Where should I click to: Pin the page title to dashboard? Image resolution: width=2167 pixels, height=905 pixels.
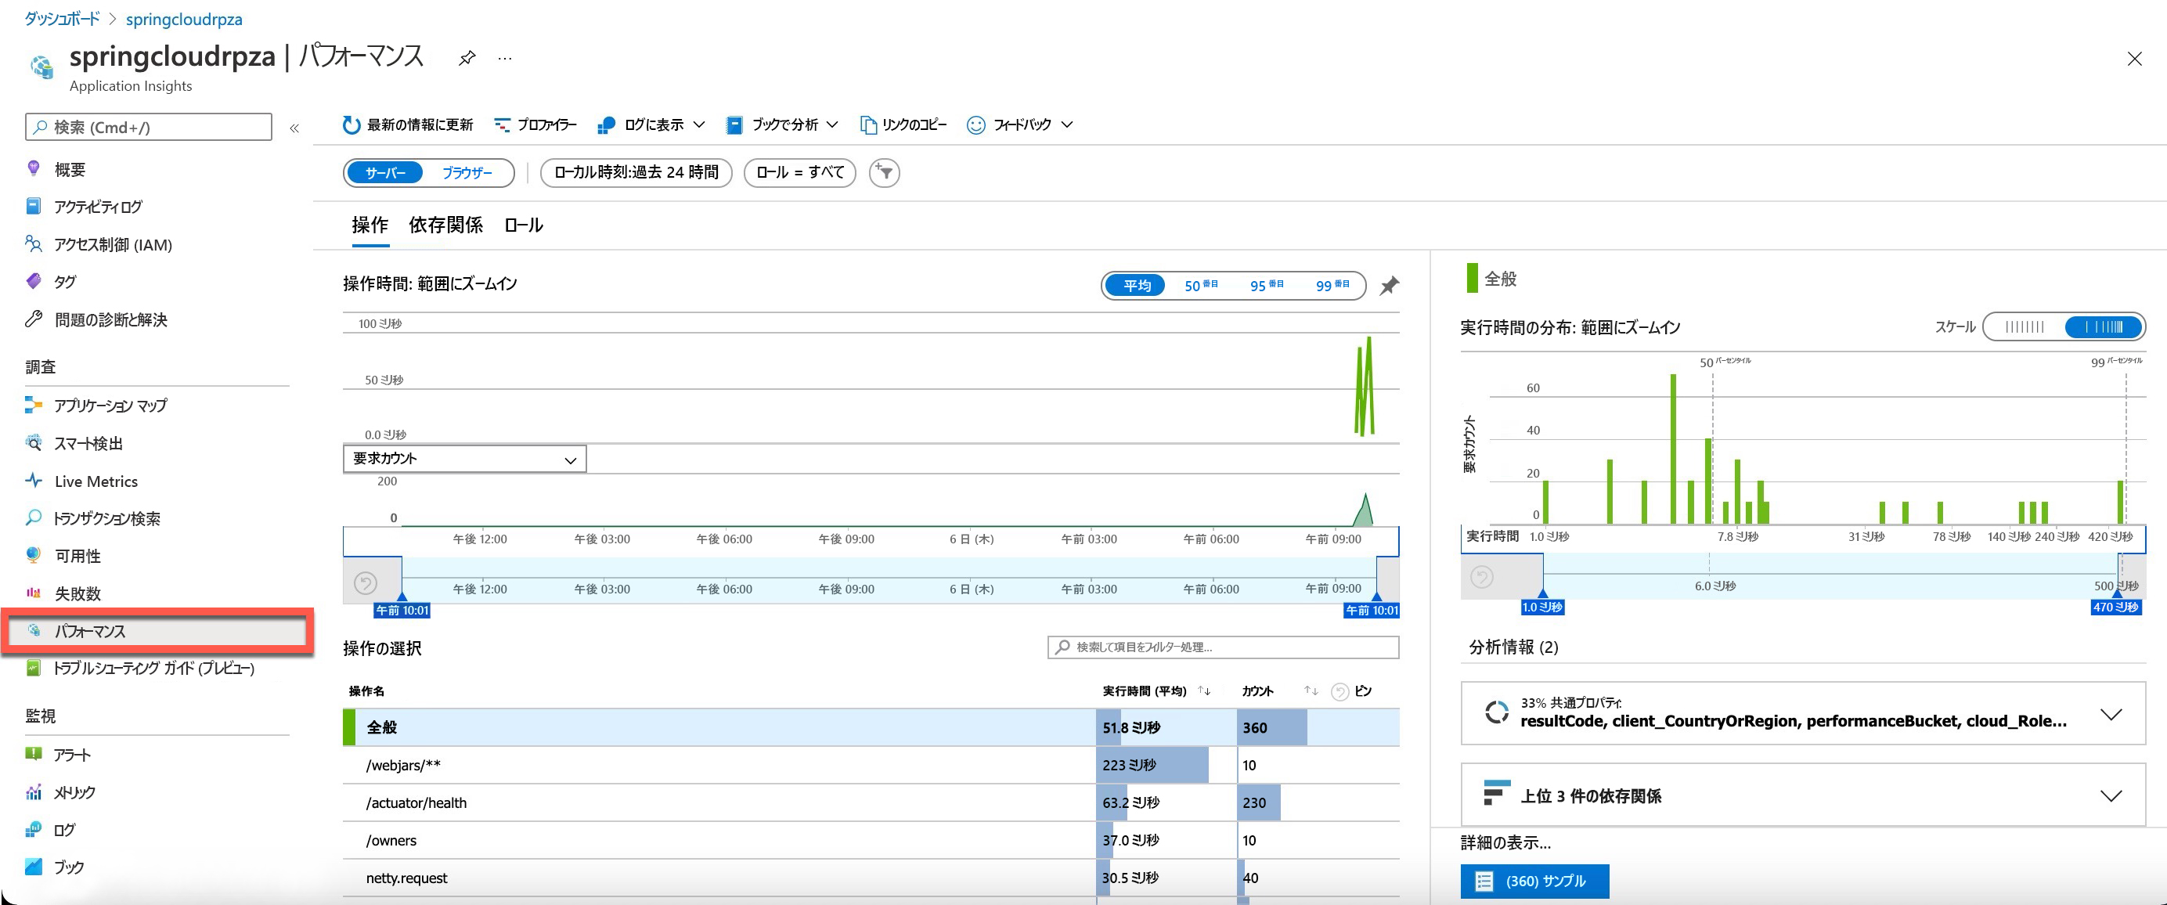pos(467,58)
